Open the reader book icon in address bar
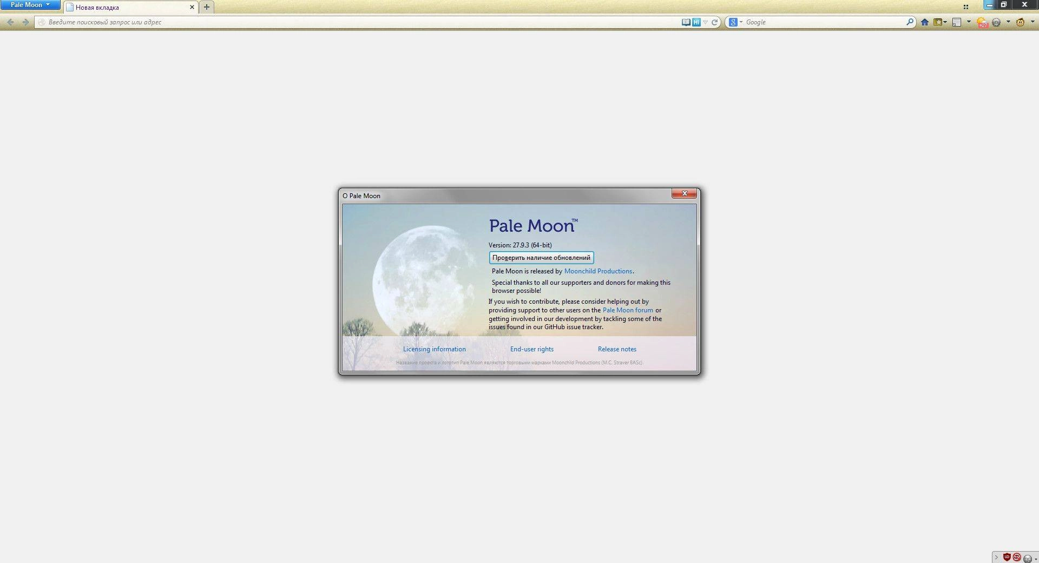The height and width of the screenshot is (563, 1039). point(686,22)
